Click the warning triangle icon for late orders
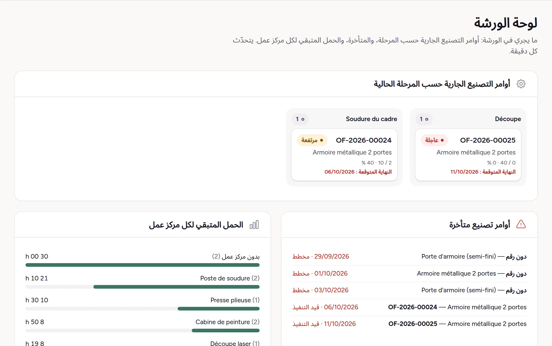 tap(521, 224)
